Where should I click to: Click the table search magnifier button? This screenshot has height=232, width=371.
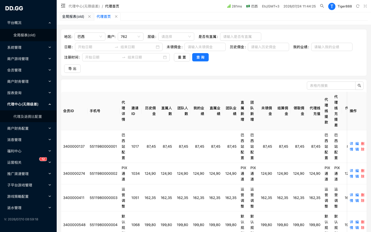click(359, 86)
